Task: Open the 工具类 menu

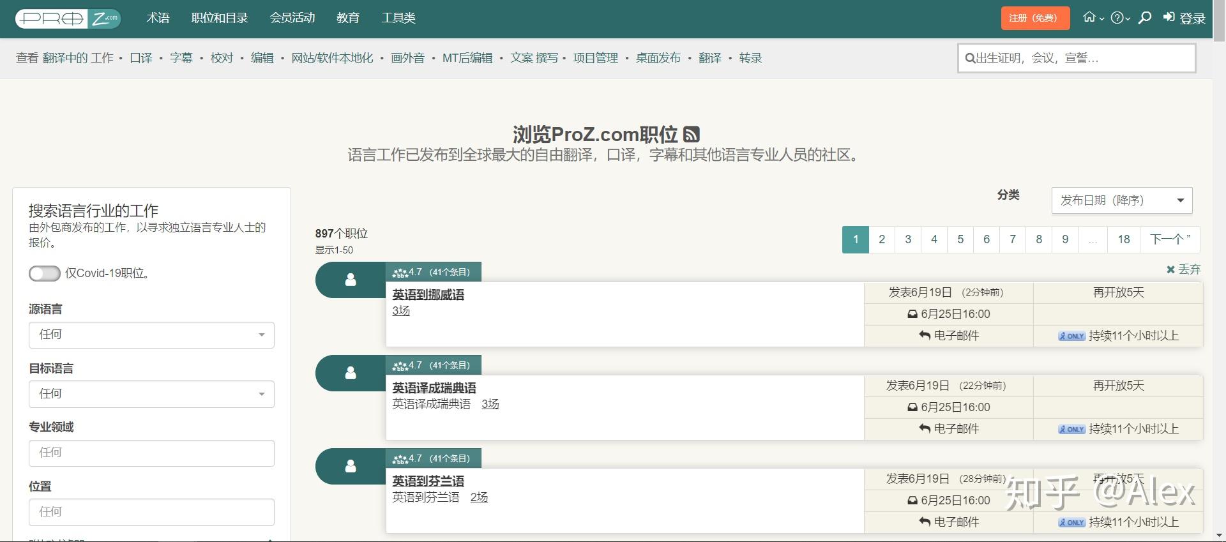Action: (x=398, y=18)
